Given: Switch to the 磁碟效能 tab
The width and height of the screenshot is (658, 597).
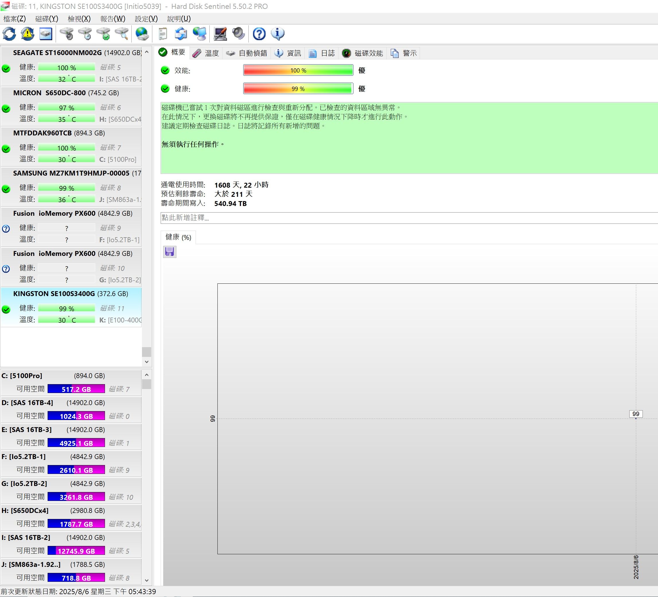Looking at the screenshot, I should [x=363, y=53].
